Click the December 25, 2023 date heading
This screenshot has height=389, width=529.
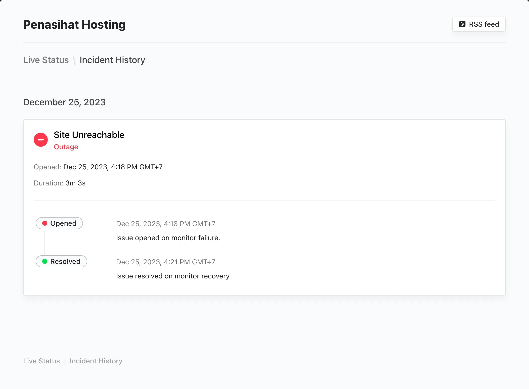tap(64, 102)
